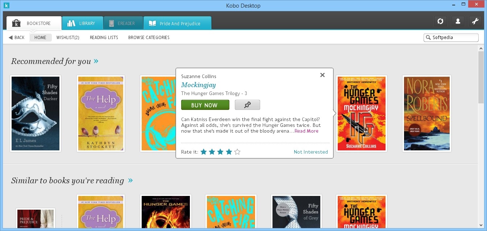This screenshot has height=231, width=487.
Task: Open Pride & Prejudice cover in Similar row
Action: (36, 218)
